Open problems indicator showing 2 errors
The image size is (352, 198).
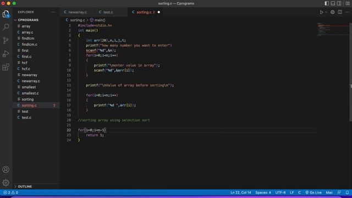(x=10, y=193)
